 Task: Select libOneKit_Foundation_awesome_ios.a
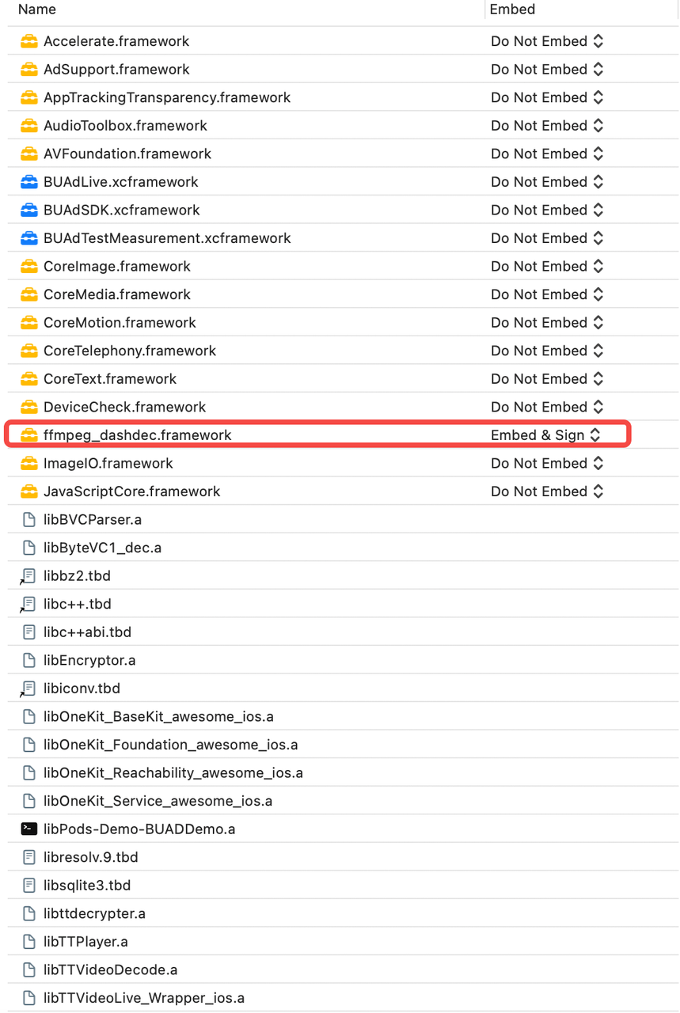coord(343,745)
